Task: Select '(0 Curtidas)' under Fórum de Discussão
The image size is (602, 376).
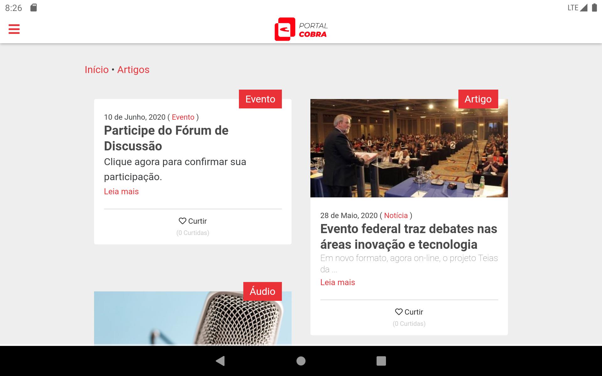Action: click(193, 233)
